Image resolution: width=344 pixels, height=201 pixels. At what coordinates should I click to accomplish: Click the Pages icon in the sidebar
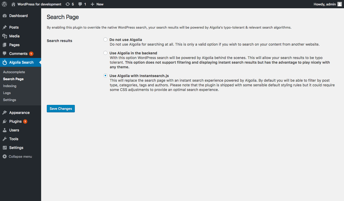(5, 45)
